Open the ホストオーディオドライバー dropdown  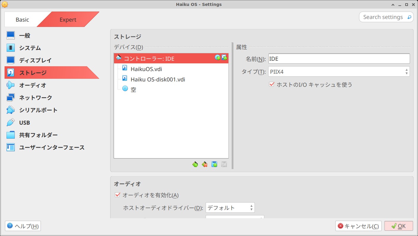(230, 208)
